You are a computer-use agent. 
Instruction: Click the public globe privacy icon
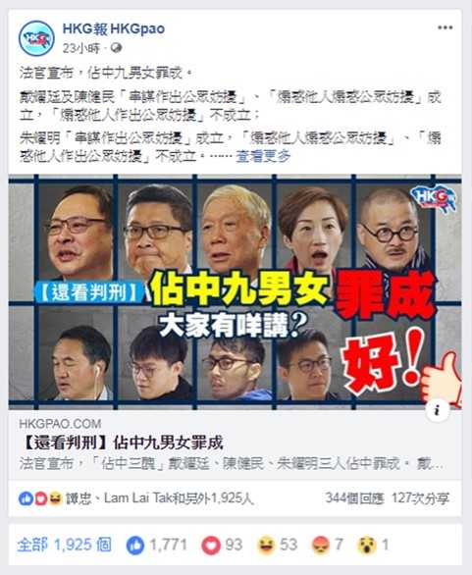click(x=116, y=48)
